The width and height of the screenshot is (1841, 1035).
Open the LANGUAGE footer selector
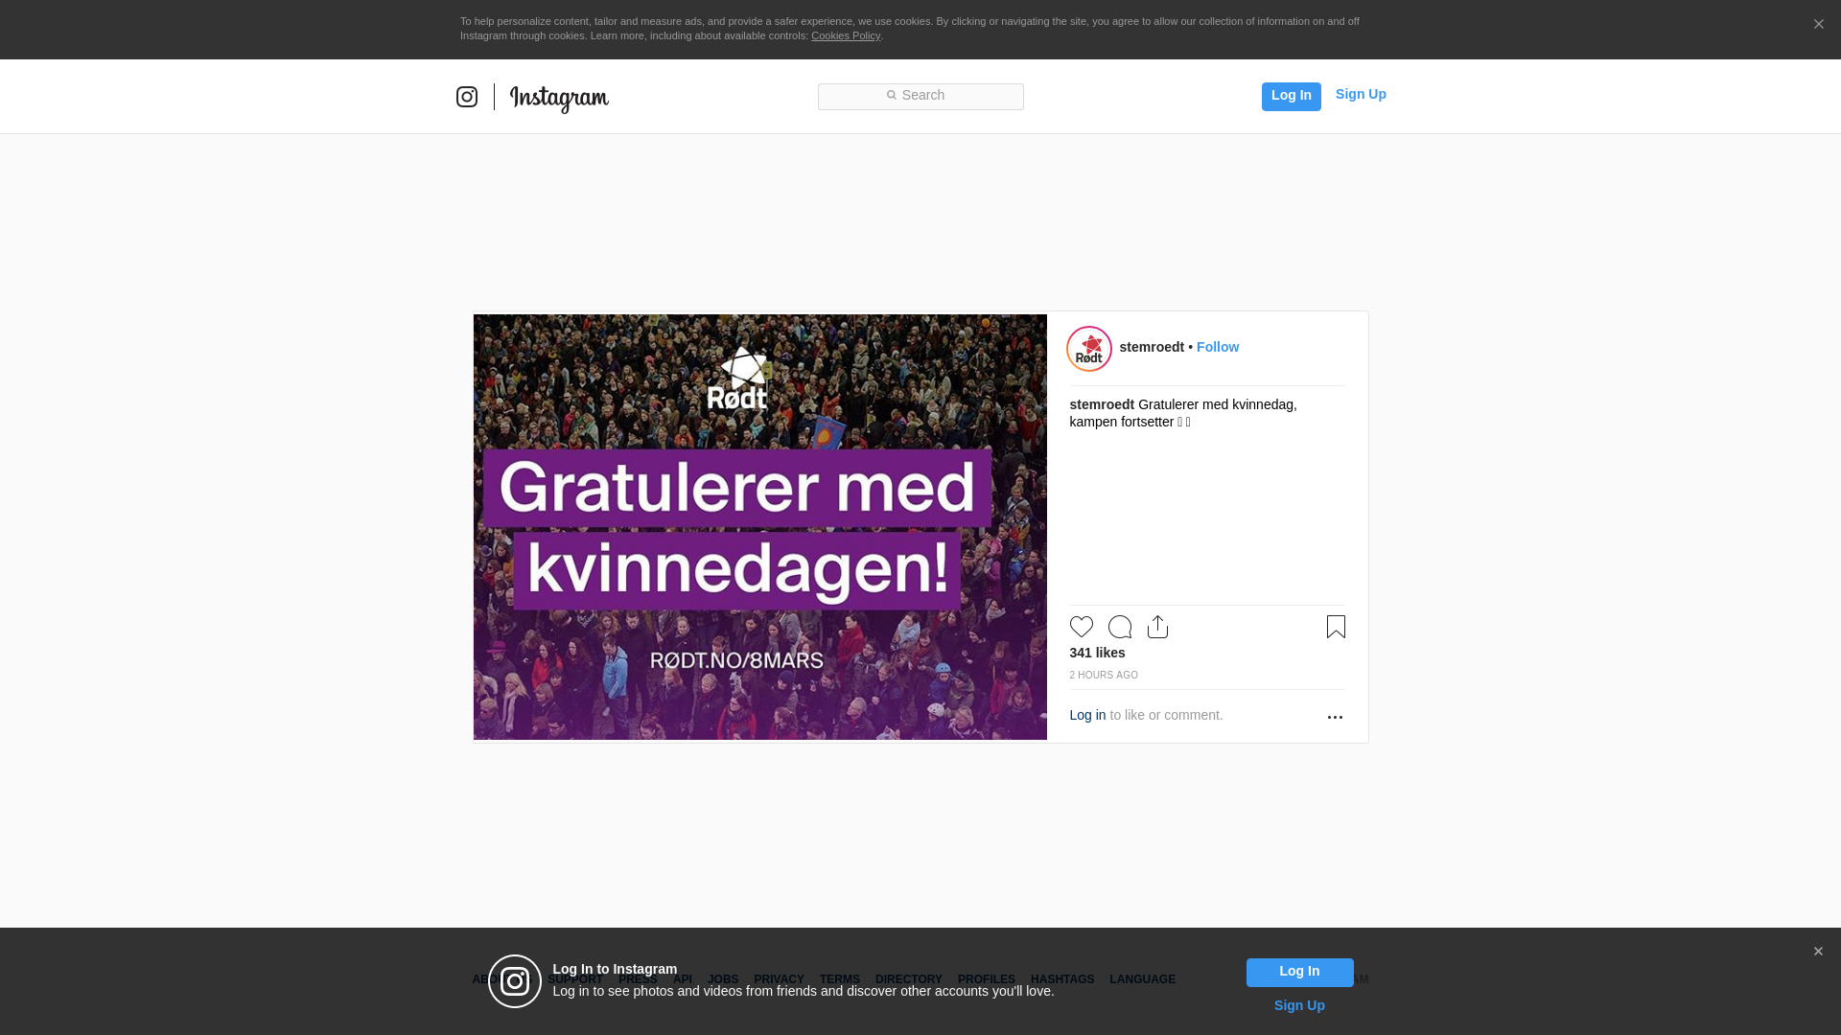[x=1142, y=979]
